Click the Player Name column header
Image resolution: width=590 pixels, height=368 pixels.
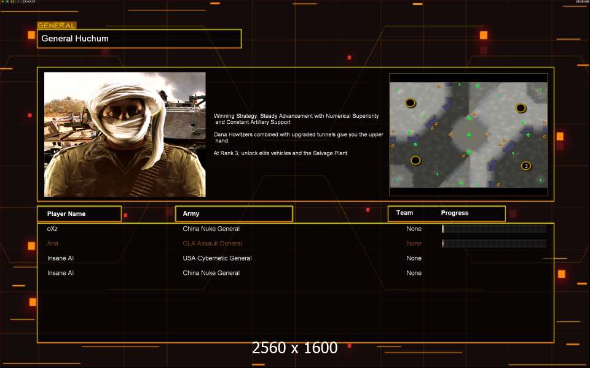[79, 213]
